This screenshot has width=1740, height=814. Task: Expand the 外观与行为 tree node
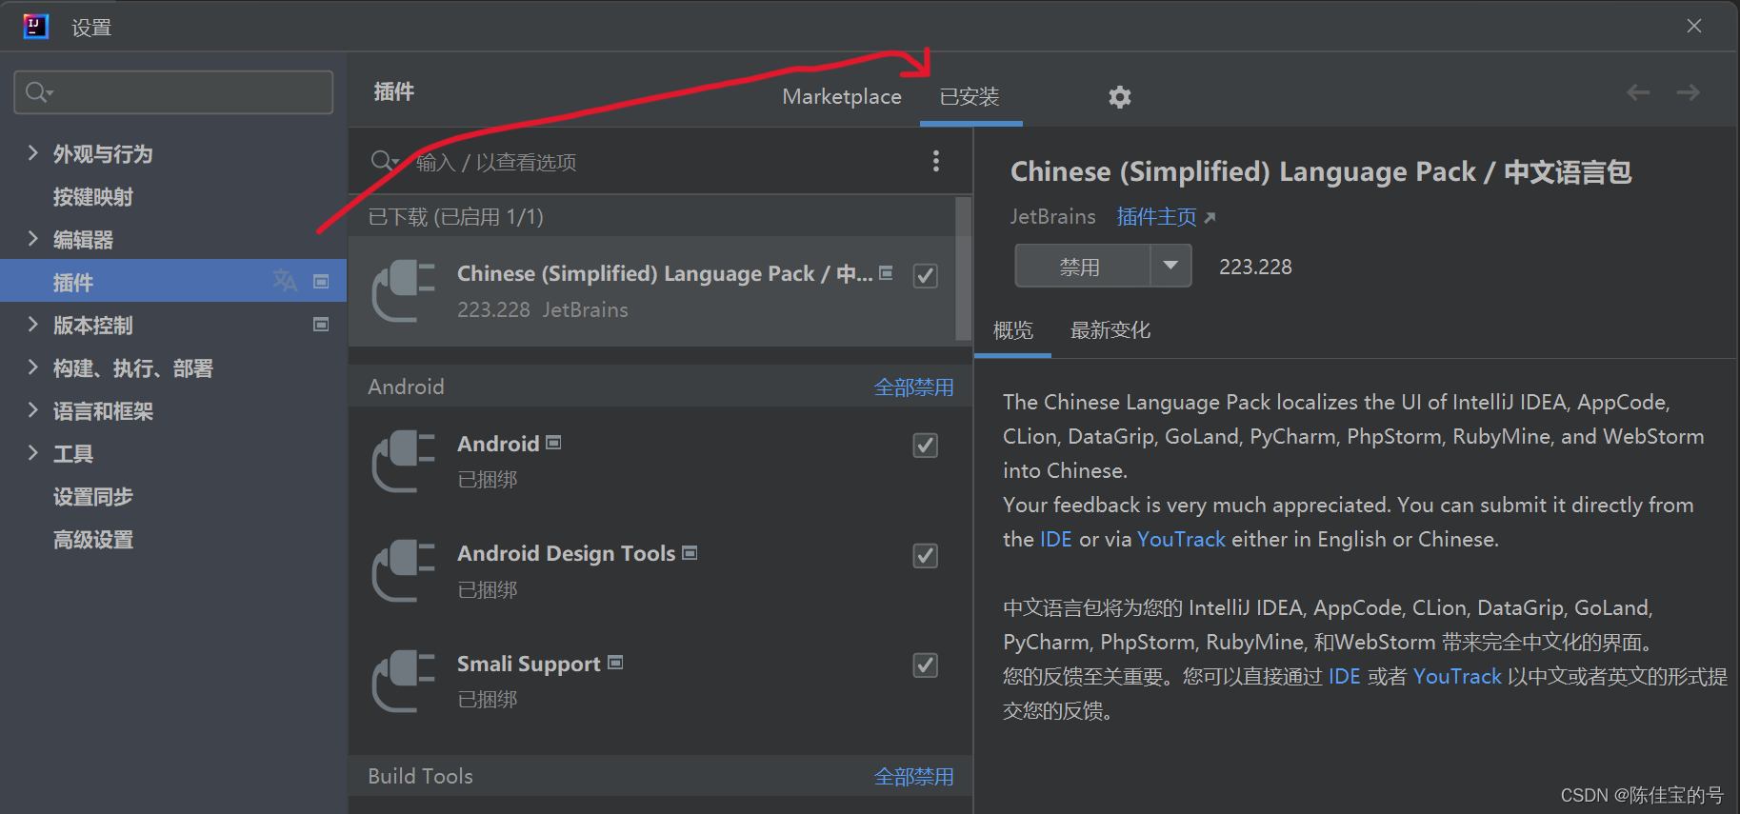33,152
